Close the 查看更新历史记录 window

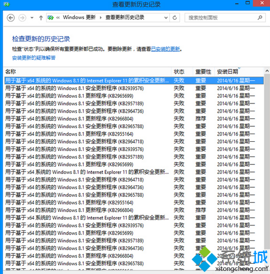click(262, 3)
